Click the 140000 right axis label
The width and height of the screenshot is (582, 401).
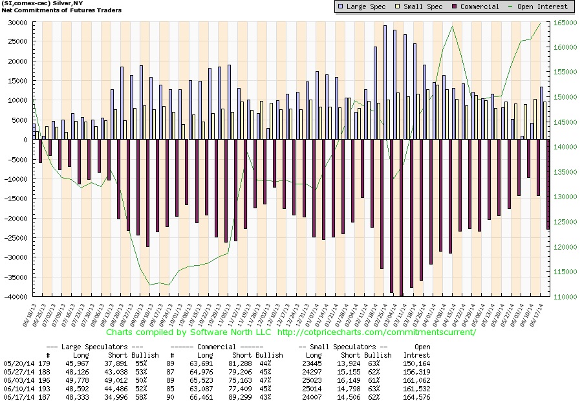click(565, 147)
